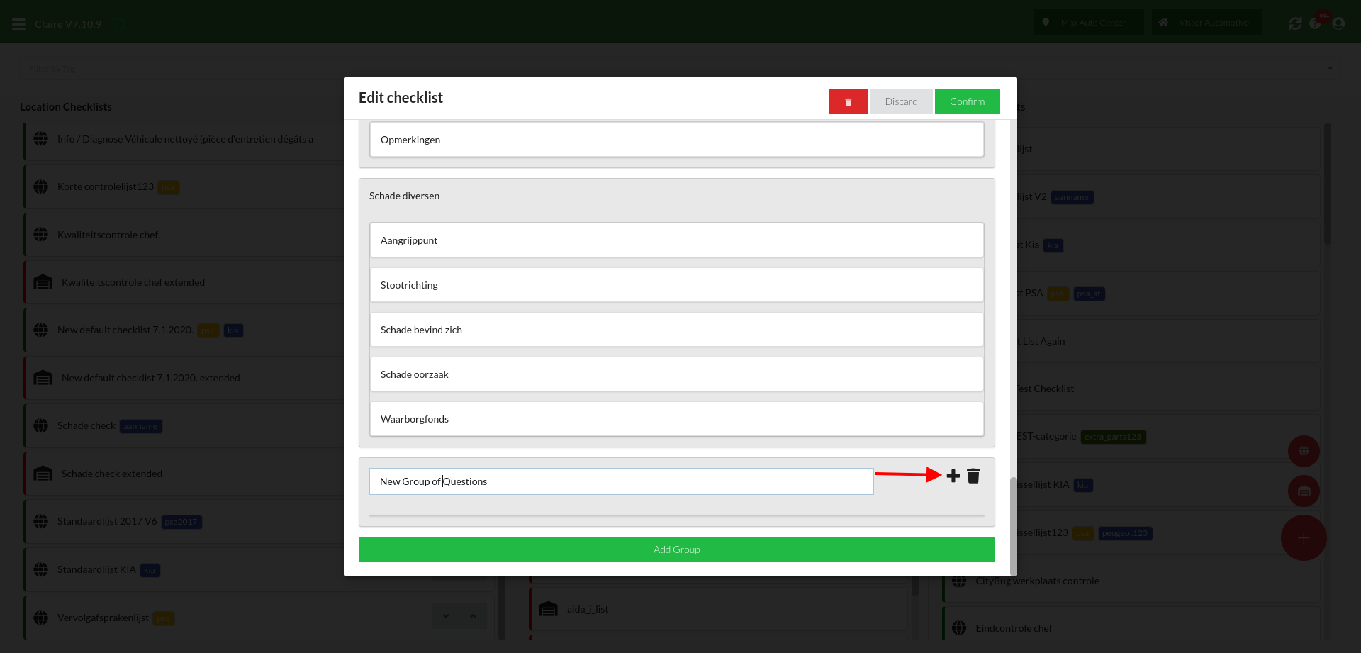Image resolution: width=1361 pixels, height=653 pixels.
Task: Click the refresh icon in the top bar
Action: 1294,23
